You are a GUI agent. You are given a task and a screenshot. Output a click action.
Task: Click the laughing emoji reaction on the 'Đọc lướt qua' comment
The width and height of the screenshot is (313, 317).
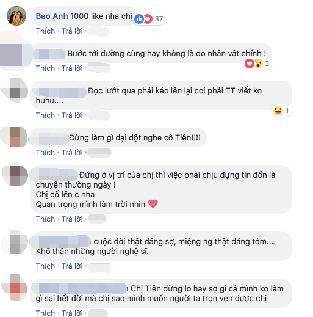click(278, 111)
